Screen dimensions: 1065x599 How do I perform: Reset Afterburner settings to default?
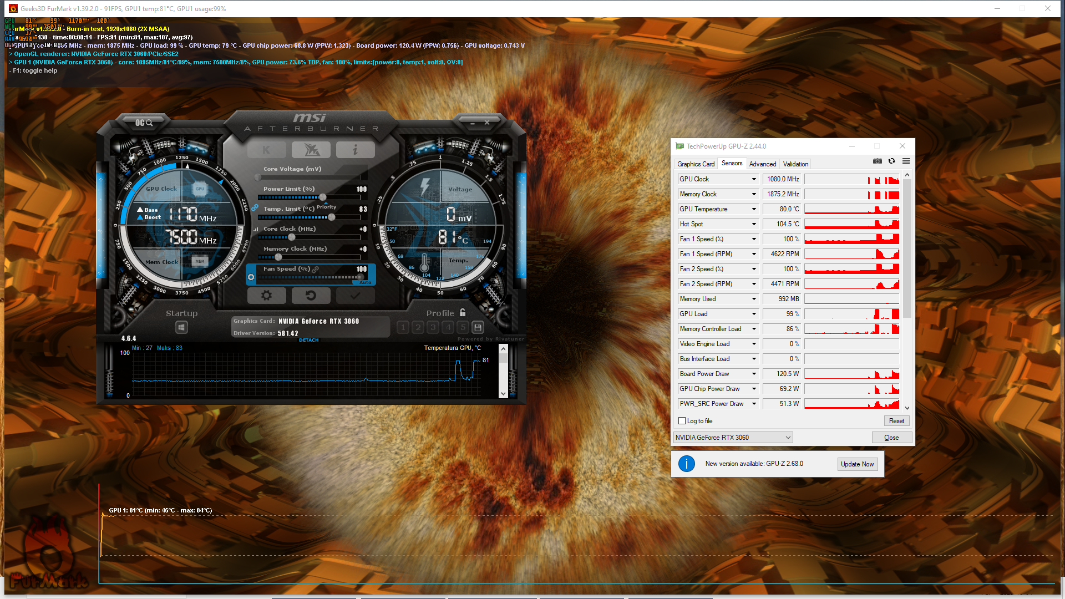pos(311,296)
